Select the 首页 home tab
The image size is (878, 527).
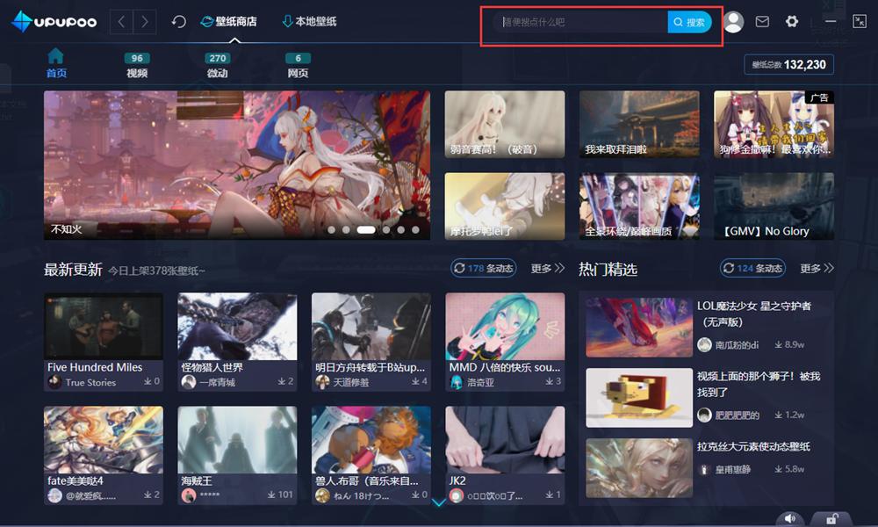(x=56, y=63)
